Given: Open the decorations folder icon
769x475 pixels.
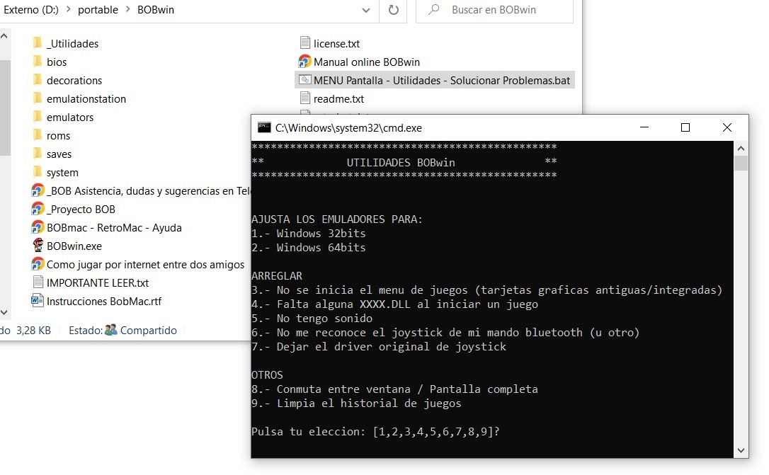Looking at the screenshot, I should point(38,80).
